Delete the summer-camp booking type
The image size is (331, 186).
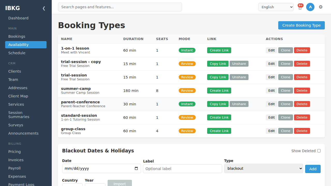pyautogui.click(x=302, y=91)
